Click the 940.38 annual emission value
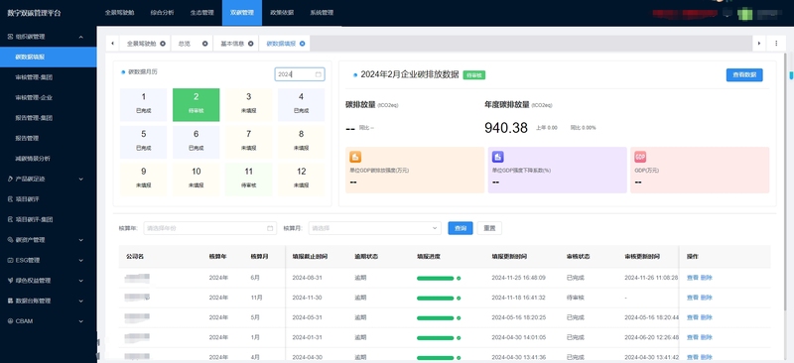 tap(506, 128)
